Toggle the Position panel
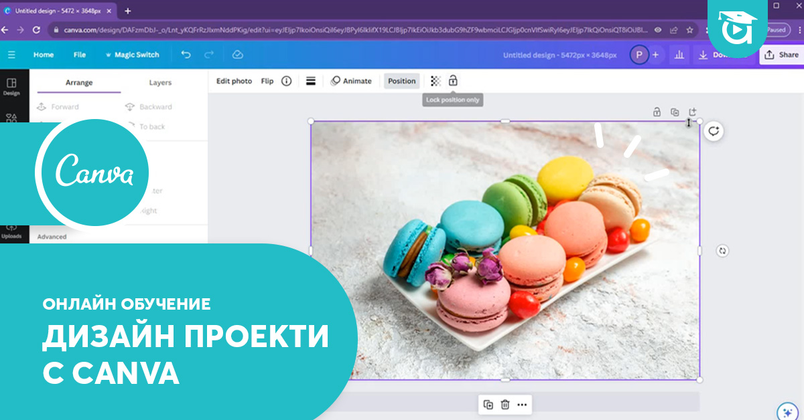The height and width of the screenshot is (420, 804). pyautogui.click(x=402, y=81)
